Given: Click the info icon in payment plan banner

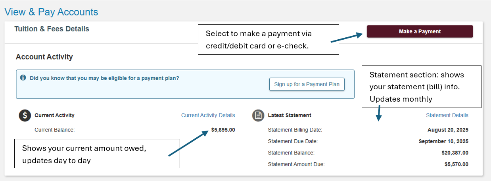Looking at the screenshot, I should pos(23,78).
